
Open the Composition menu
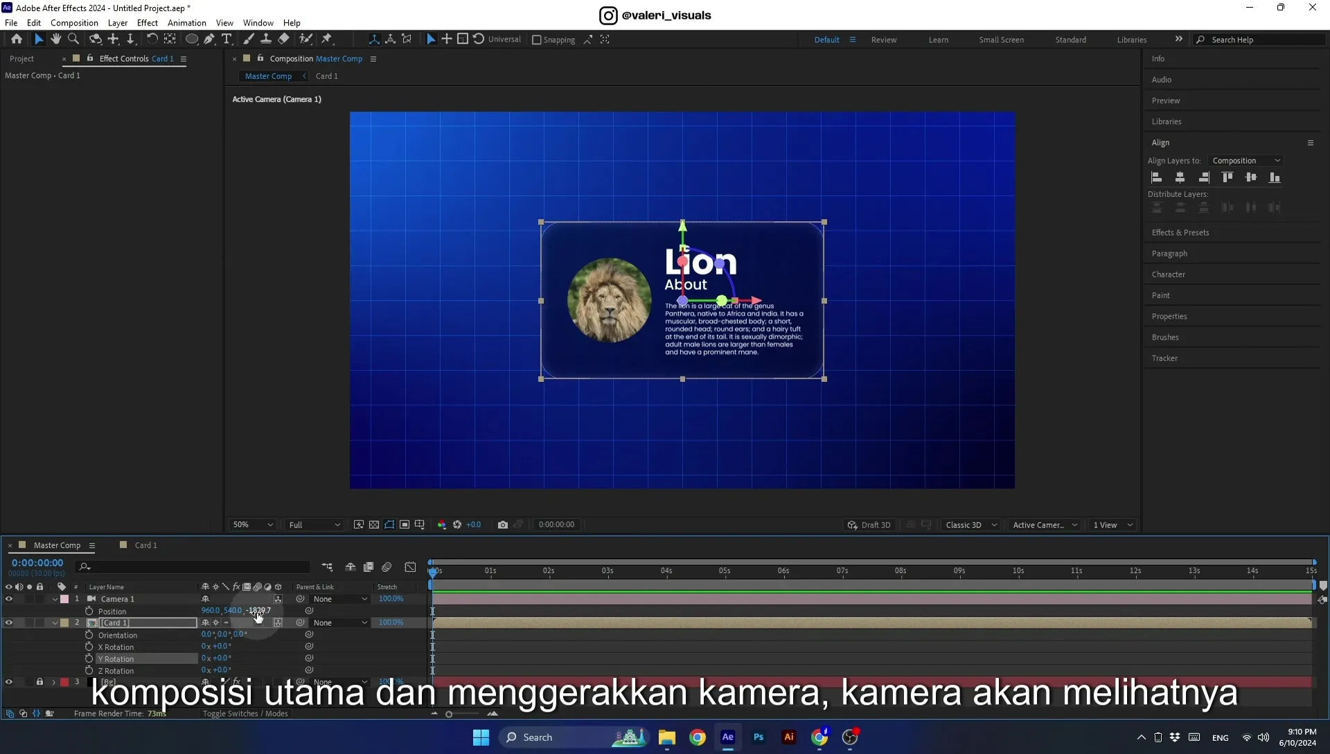74,23
